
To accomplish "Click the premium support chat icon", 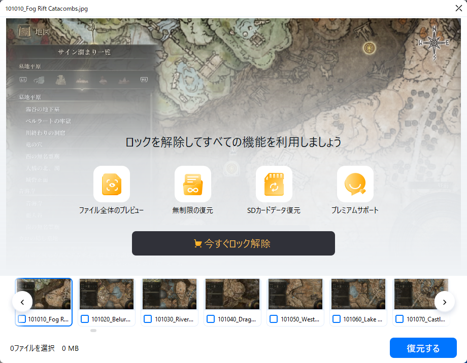I will pos(355,184).
